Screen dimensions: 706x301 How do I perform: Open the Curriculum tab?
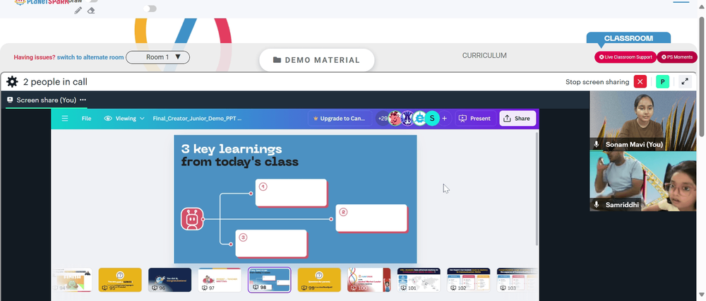[x=484, y=55]
